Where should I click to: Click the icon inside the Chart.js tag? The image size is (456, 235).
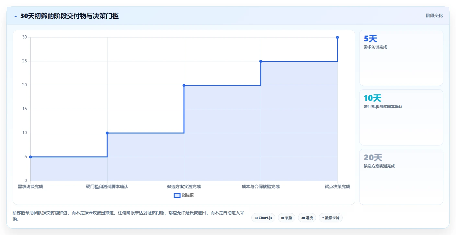256,218
